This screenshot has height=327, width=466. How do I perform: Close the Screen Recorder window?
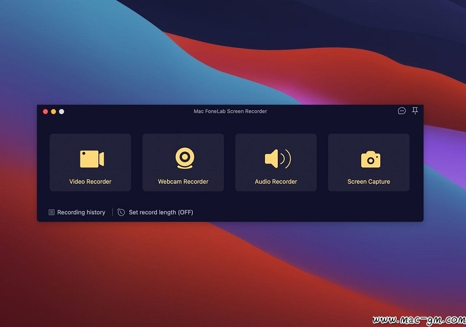tap(45, 111)
